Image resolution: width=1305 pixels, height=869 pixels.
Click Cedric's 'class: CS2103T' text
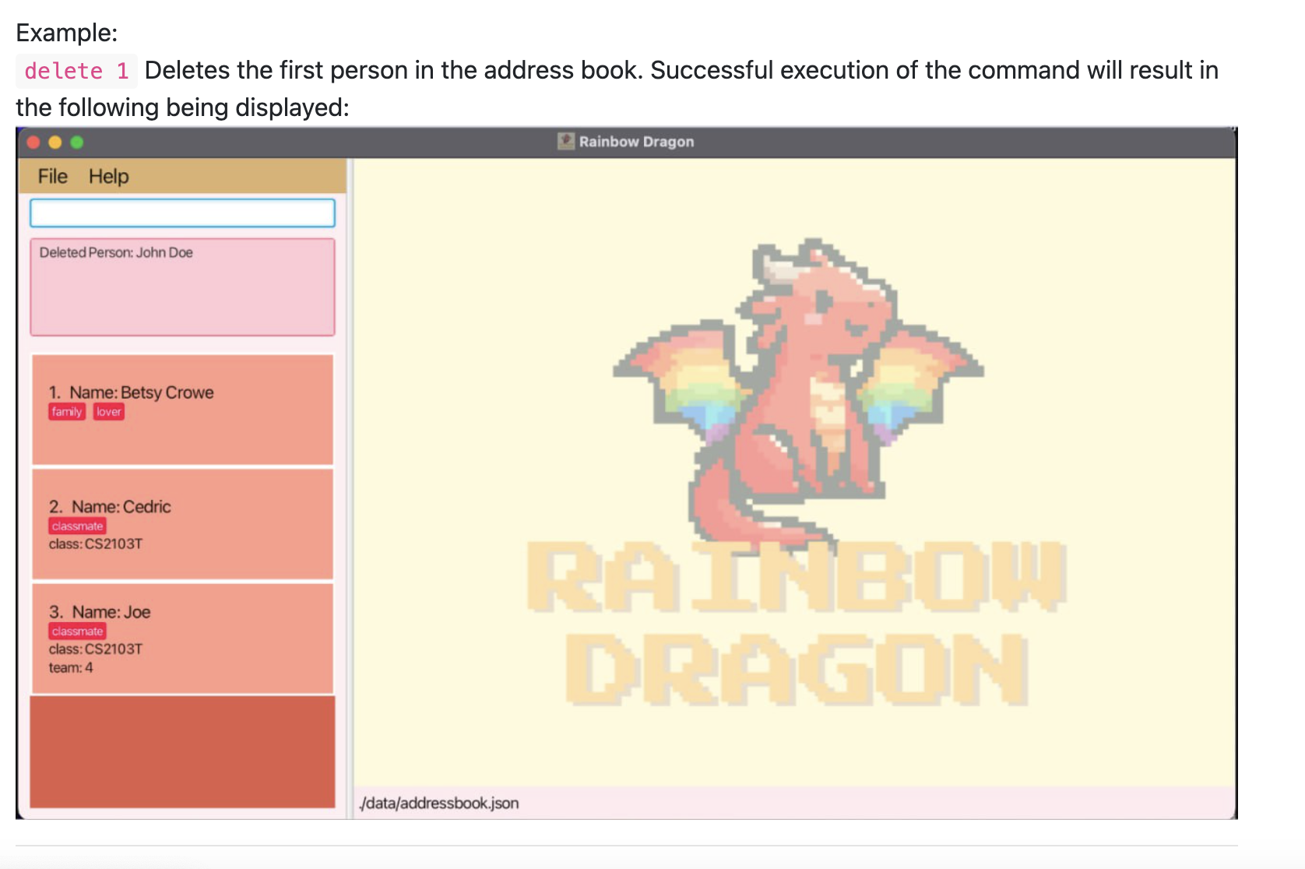tap(96, 544)
